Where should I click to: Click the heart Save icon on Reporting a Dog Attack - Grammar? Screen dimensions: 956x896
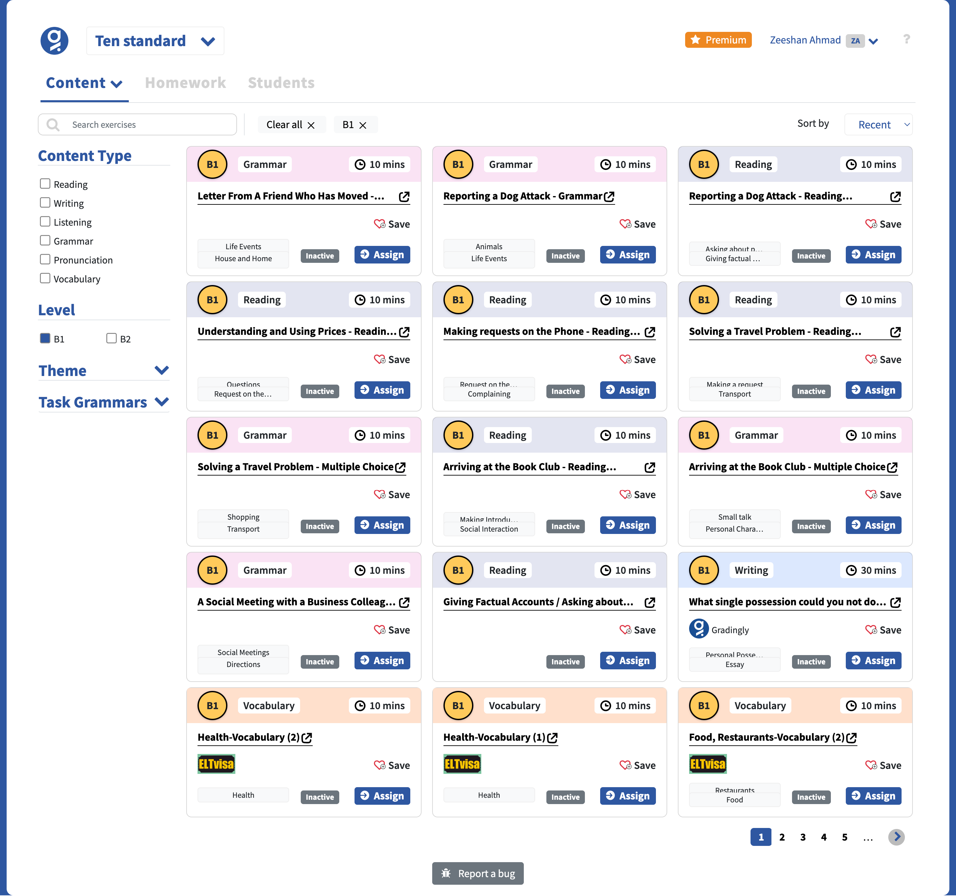pos(625,224)
